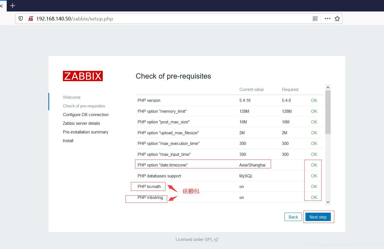Click the "PHP mbstring" row label
The image size is (384, 249).
pyautogui.click(x=150, y=198)
